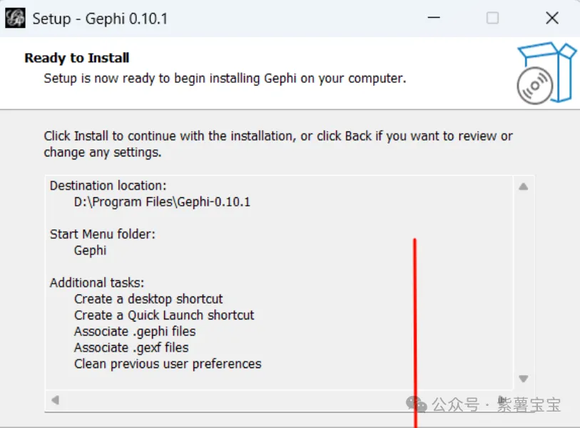The height and width of the screenshot is (428, 580).
Task: Click the Gephi logo in the title bar
Action: (x=15, y=19)
